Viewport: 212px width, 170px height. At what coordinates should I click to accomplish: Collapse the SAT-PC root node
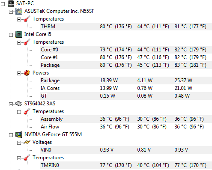pyautogui.click(x=3, y=4)
